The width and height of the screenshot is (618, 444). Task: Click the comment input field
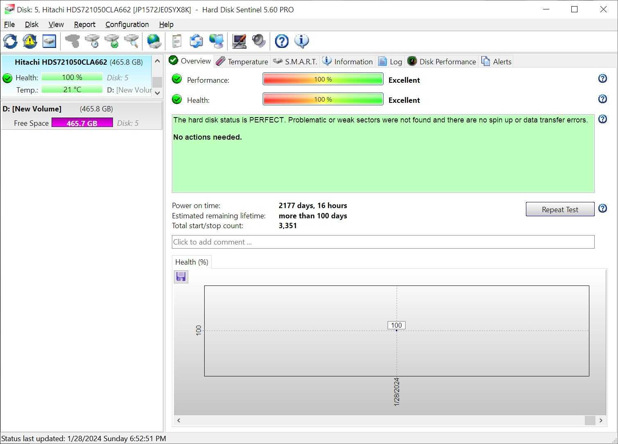click(x=383, y=242)
